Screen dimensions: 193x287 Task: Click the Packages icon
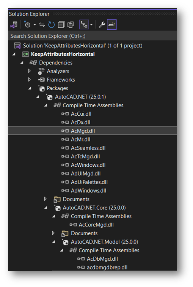(x=42, y=88)
